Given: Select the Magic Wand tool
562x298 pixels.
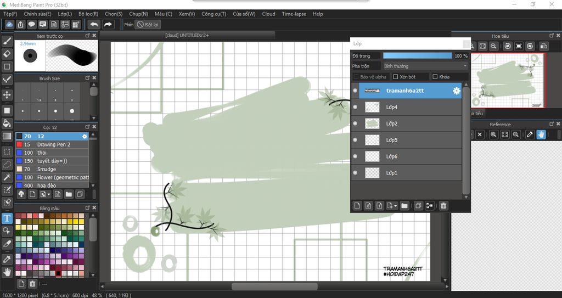Looking at the screenshot, I should [7, 177].
